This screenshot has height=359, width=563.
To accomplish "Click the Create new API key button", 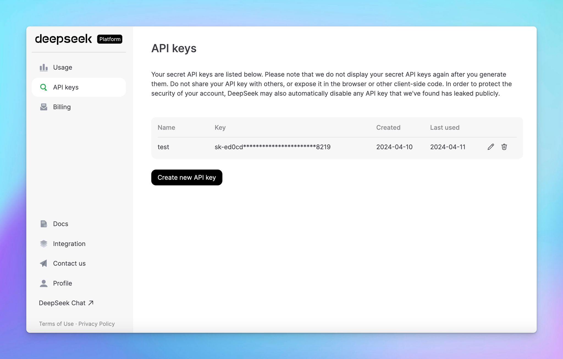I will coord(186,178).
